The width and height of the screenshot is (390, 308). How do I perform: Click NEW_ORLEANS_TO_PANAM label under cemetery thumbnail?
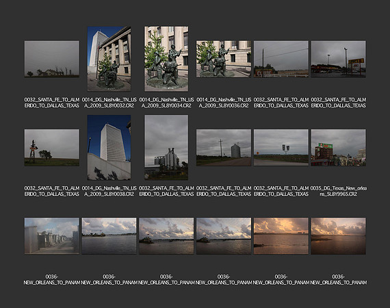pos(52,280)
